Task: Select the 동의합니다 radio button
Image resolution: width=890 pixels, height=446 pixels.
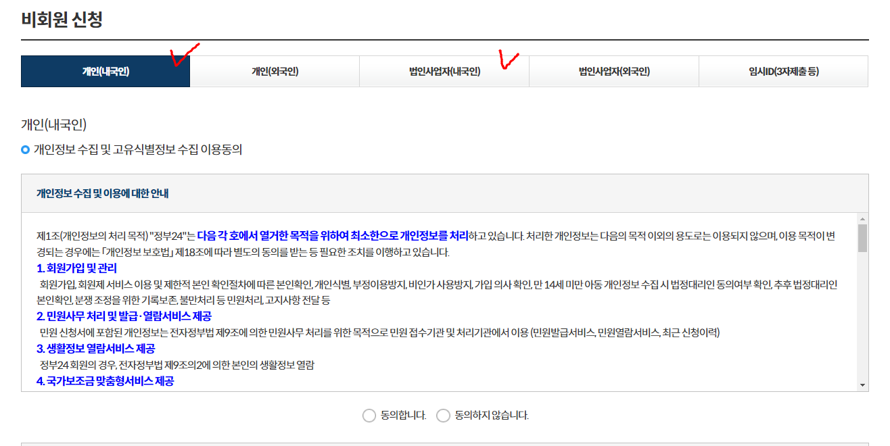Action: 369,416
